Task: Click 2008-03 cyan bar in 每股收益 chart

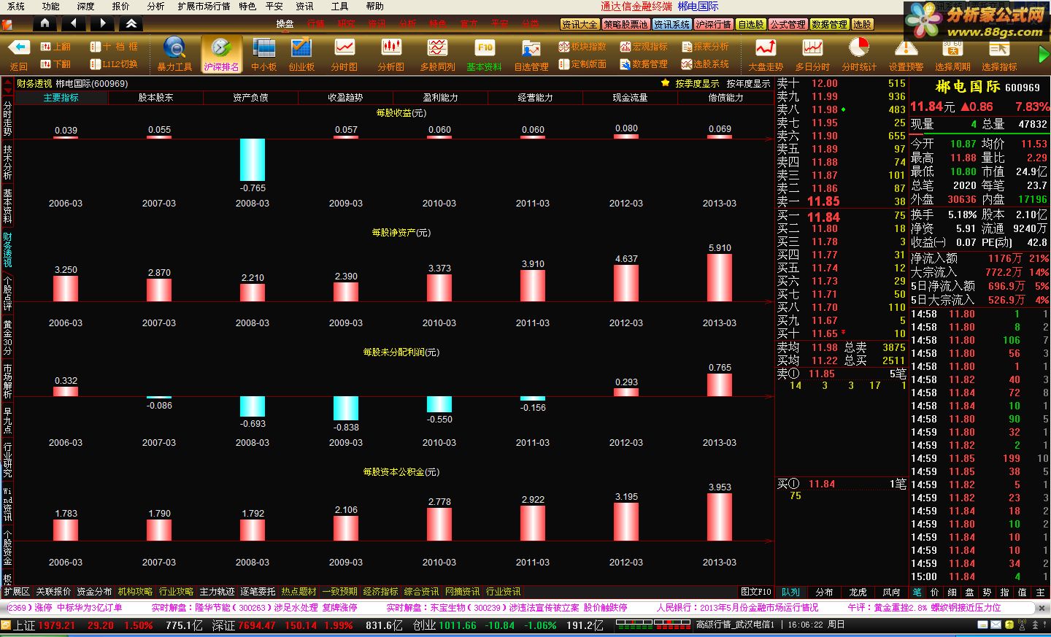Action: 253,160
